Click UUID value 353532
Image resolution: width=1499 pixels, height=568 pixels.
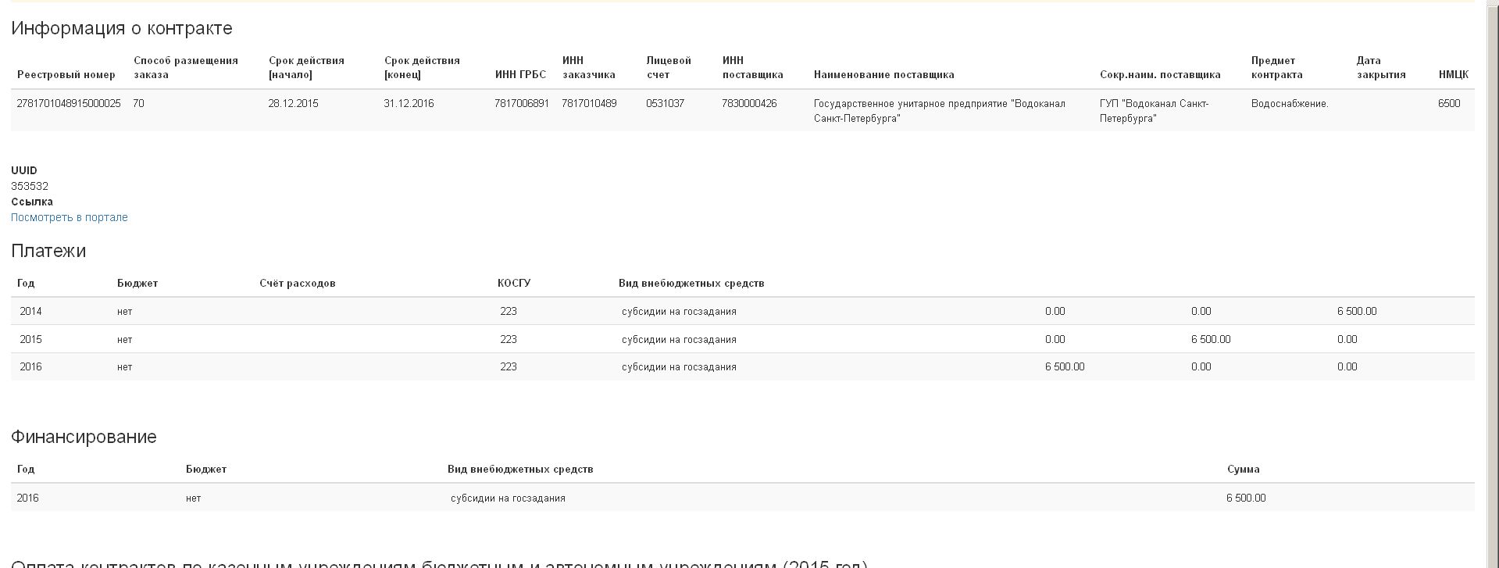click(x=30, y=186)
